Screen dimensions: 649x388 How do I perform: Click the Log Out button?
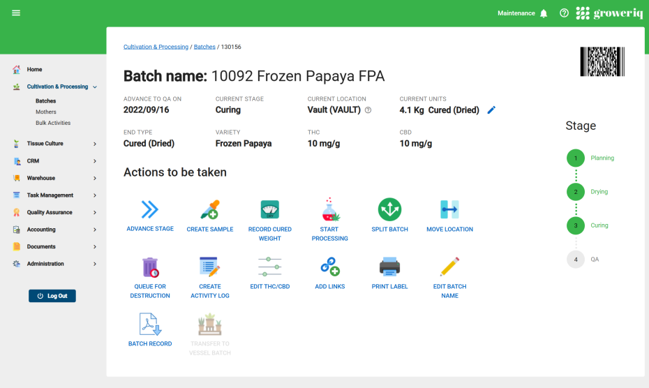52,296
